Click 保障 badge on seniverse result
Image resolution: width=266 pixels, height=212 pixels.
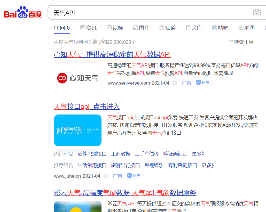(204, 83)
